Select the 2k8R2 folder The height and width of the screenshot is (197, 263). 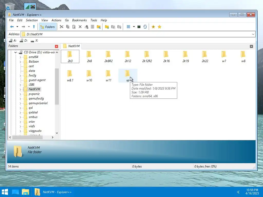point(108,57)
